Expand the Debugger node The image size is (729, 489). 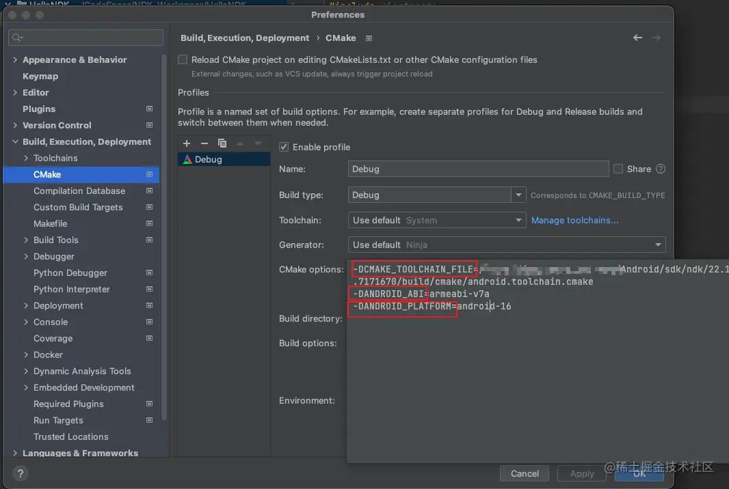click(26, 256)
